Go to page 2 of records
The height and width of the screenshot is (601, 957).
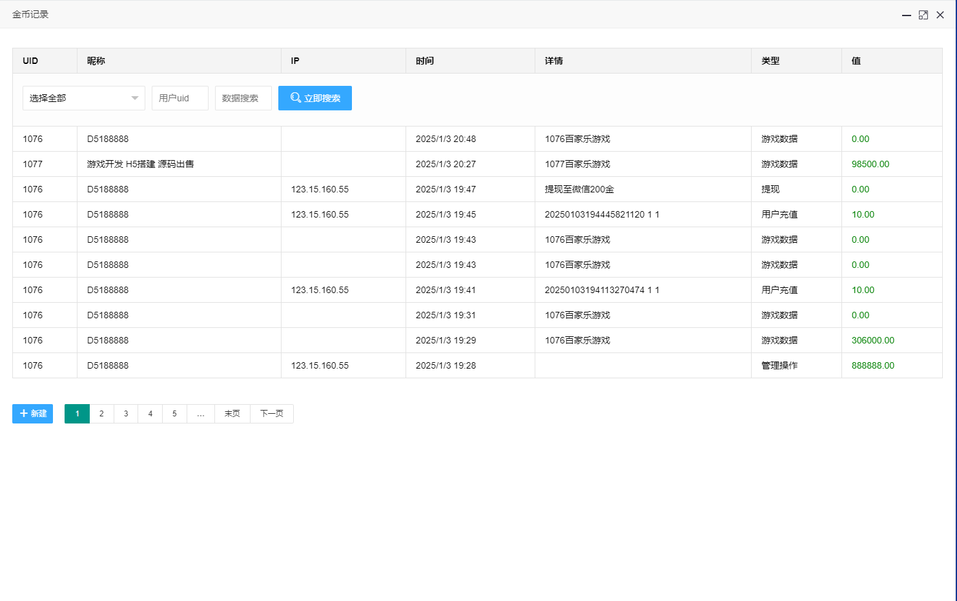click(101, 414)
